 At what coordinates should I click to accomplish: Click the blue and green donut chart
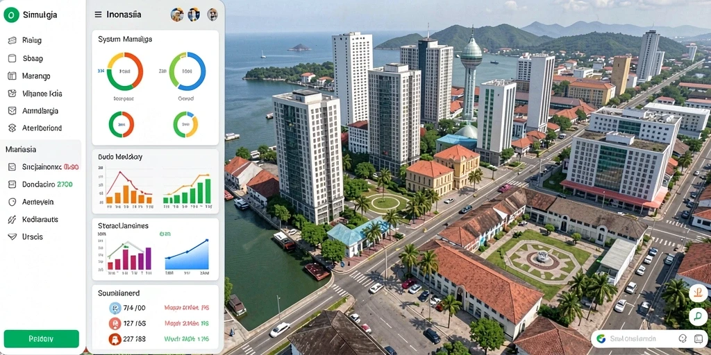[187, 71]
